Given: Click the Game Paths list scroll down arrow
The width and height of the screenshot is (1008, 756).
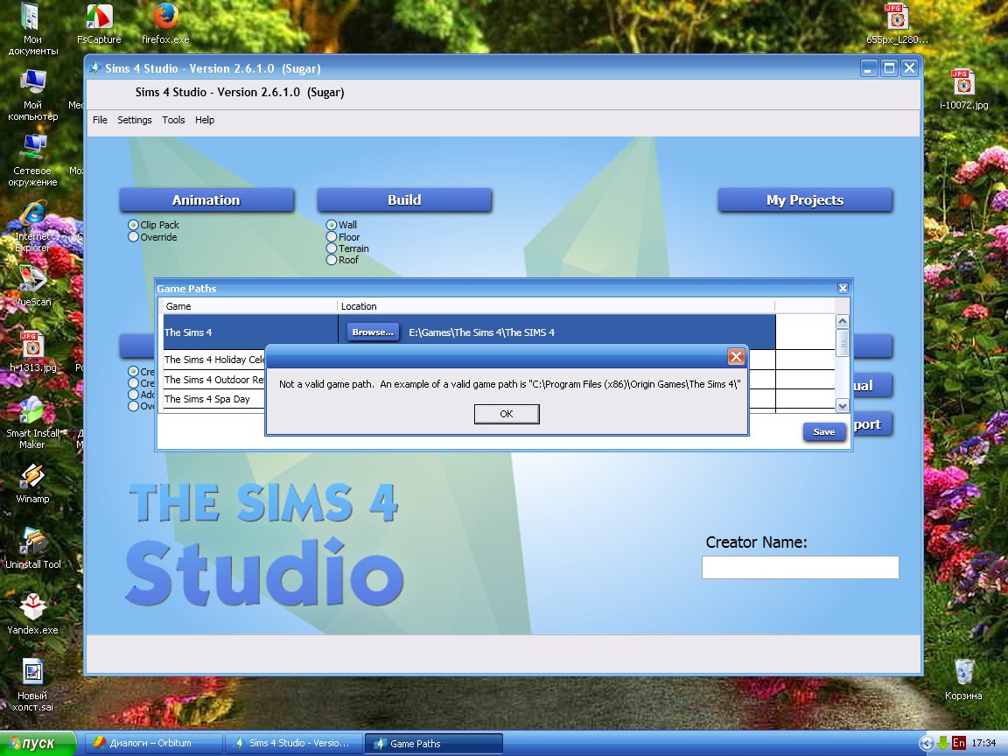Looking at the screenshot, I should coord(842,405).
